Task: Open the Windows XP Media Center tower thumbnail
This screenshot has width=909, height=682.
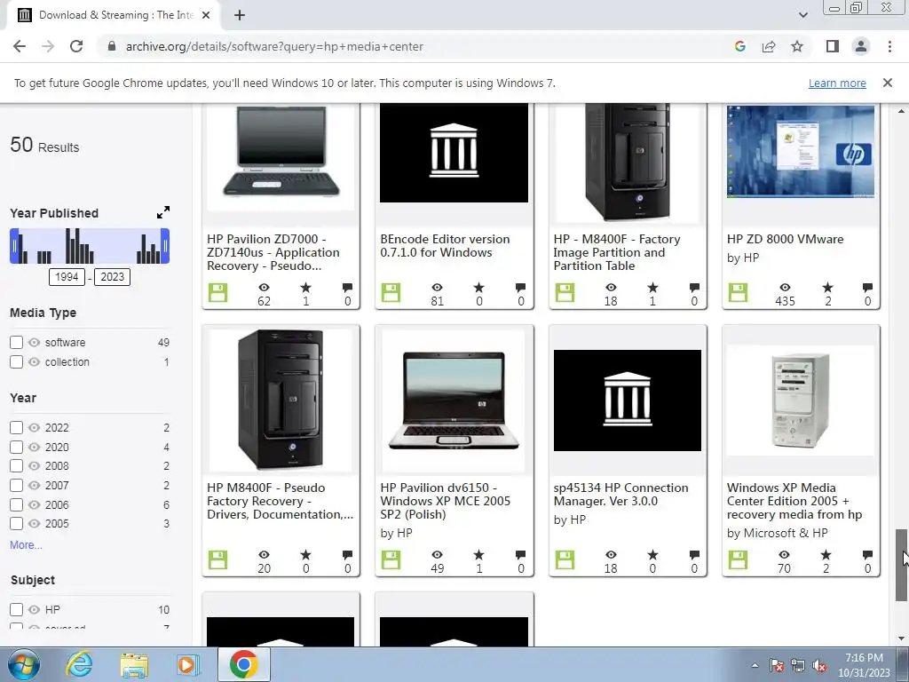Action: [x=801, y=400]
